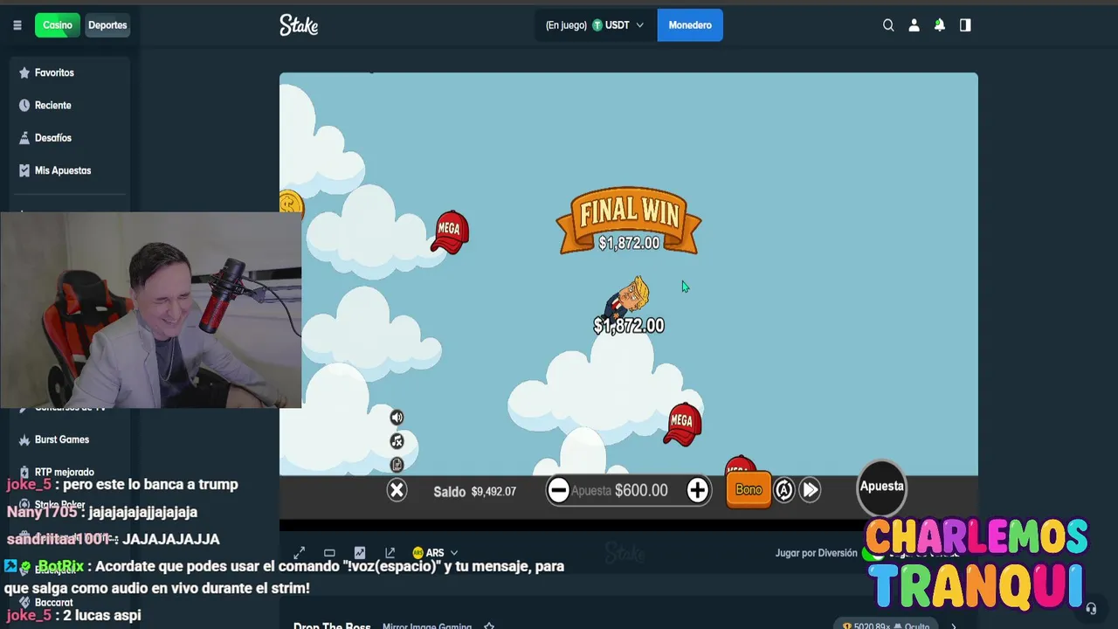The height and width of the screenshot is (629, 1118).
Task: Open the notifications bell
Action: coord(939,25)
